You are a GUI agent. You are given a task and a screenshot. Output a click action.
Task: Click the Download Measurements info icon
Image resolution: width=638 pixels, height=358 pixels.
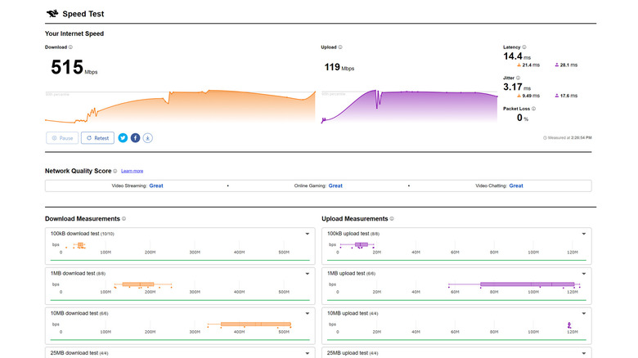coord(124,219)
